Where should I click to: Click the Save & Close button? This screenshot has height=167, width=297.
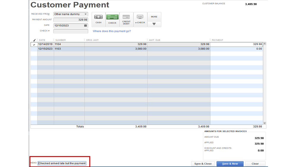(203, 164)
